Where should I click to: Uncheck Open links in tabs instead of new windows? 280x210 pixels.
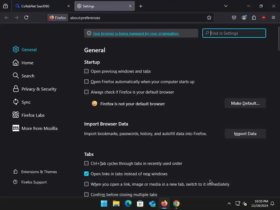[x=86, y=174]
